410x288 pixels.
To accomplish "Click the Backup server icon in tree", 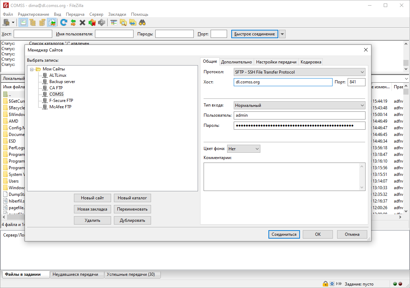I will tap(45, 82).
